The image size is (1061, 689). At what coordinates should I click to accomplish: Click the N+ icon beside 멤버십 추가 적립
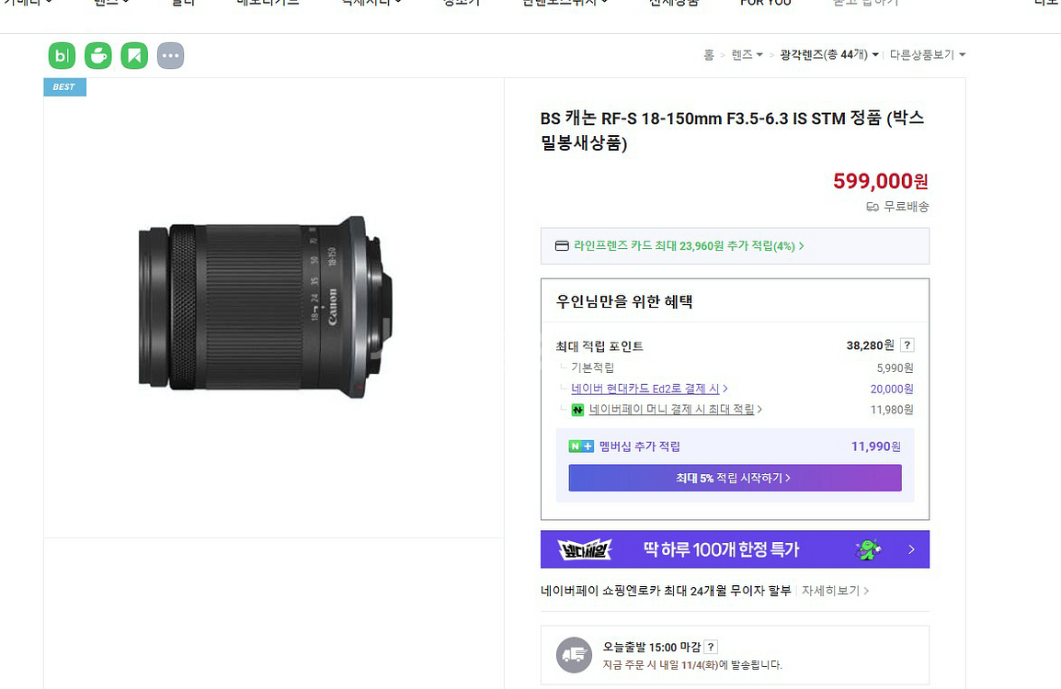click(x=579, y=446)
